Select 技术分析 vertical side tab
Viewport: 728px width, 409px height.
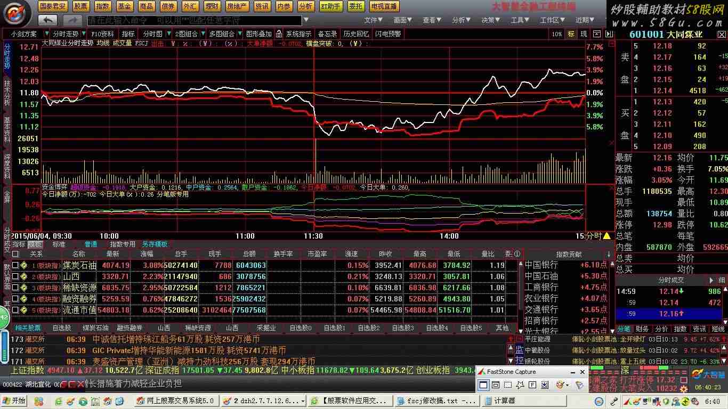pyautogui.click(x=7, y=93)
